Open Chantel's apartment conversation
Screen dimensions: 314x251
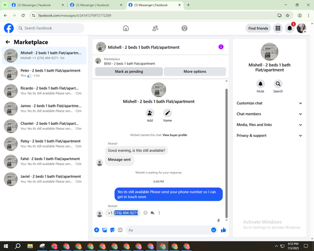coord(44,126)
